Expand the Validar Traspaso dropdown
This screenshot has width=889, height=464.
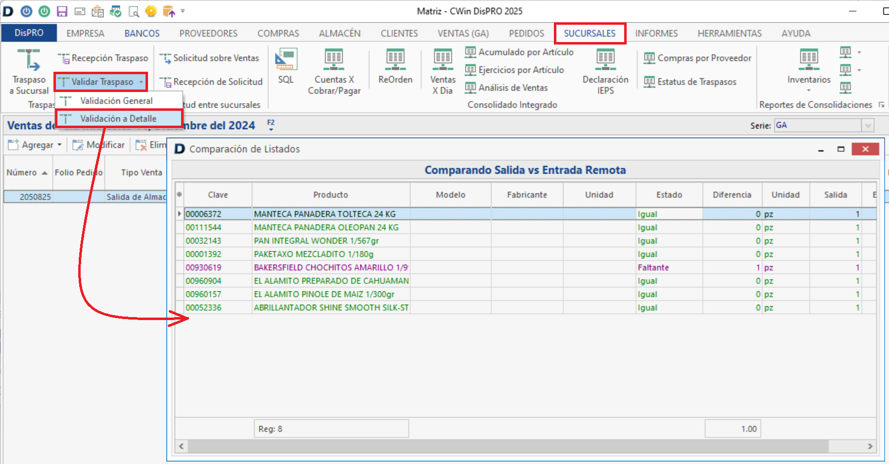141,82
